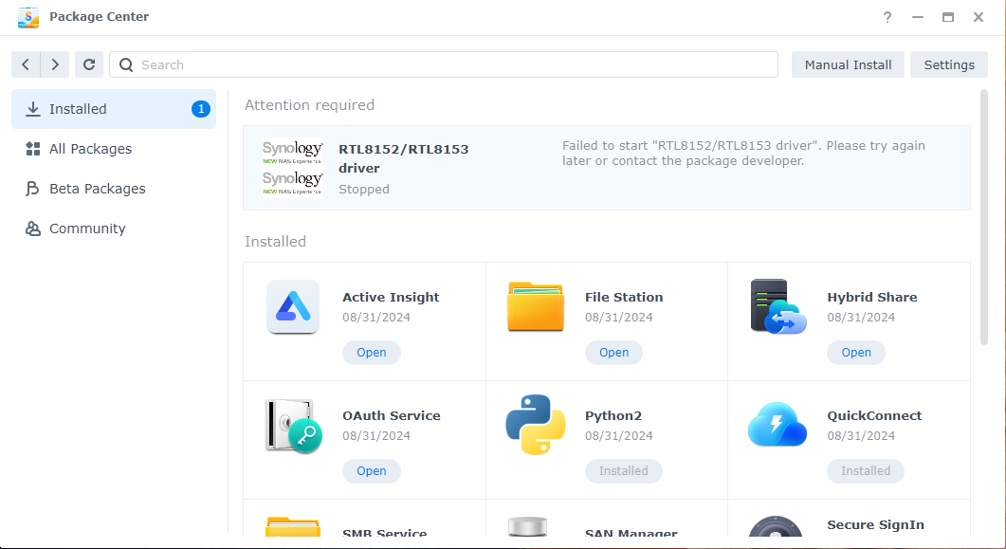The image size is (1006, 549).
Task: Click the File Station package name
Action: point(624,297)
